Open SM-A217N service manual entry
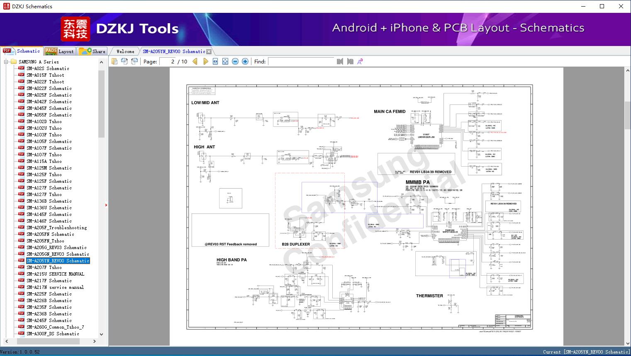Viewport: 631px width, 356px height. point(55,287)
